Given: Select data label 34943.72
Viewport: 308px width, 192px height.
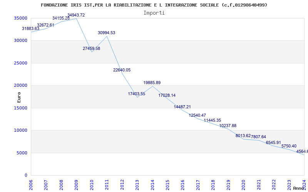Looking at the screenshot, I should [76, 15].
